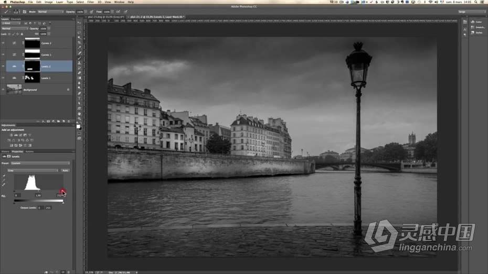Click the Levels adjustment icon in Adjustments
Viewport: 488px width, 274px height.
coord(16,135)
